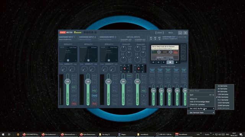The height and width of the screenshot is (137, 245).
Task: Toggle A1 routing on first virtual input
Action: (129, 75)
